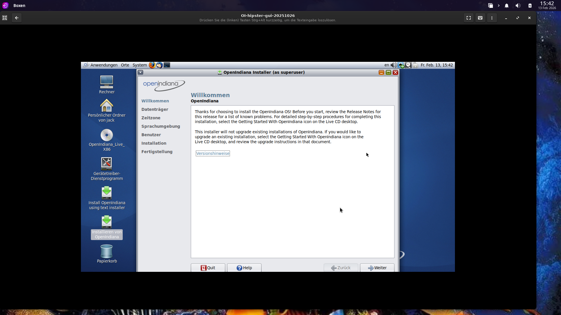Open the Rechner desktop icon
This screenshot has width=561, height=315.
coord(107,83)
